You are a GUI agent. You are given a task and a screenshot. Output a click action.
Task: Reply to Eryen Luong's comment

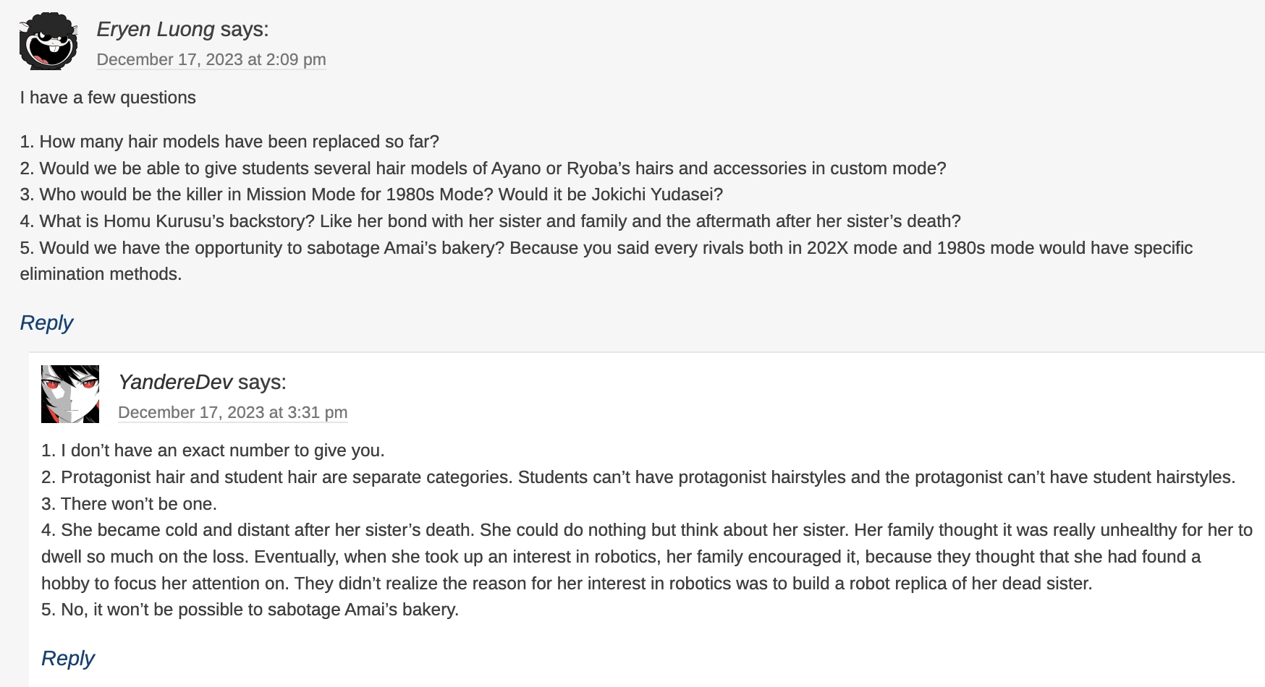tap(46, 323)
